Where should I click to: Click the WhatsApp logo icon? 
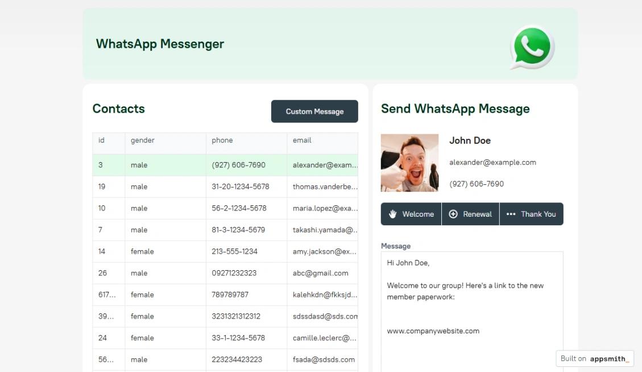532,47
